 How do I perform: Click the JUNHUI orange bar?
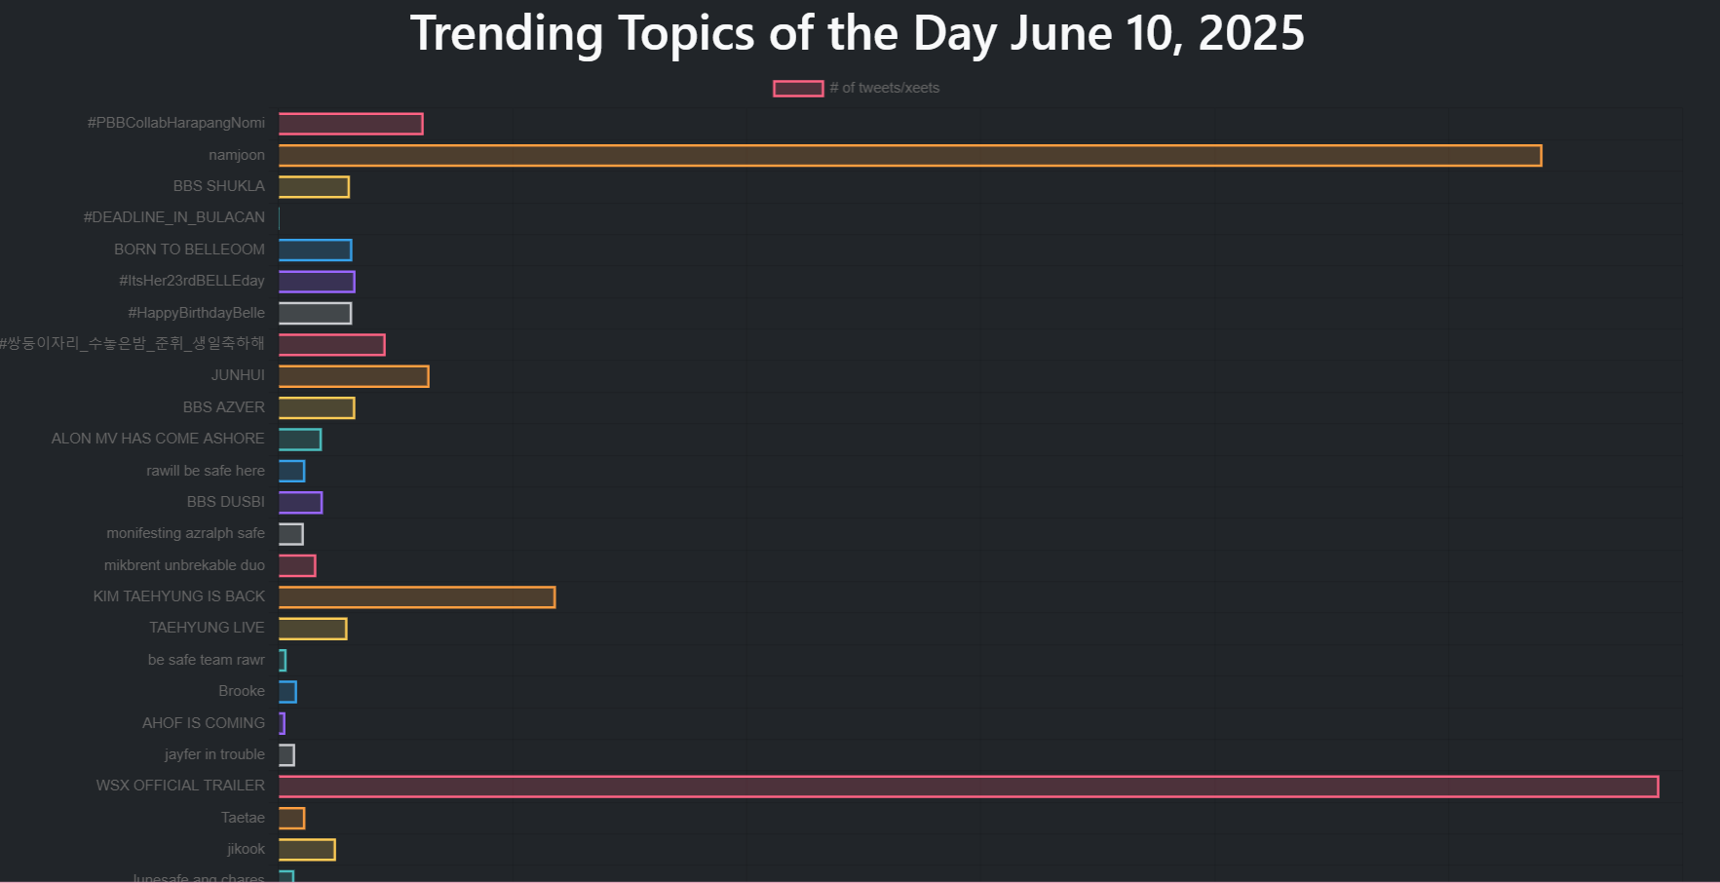click(x=354, y=376)
